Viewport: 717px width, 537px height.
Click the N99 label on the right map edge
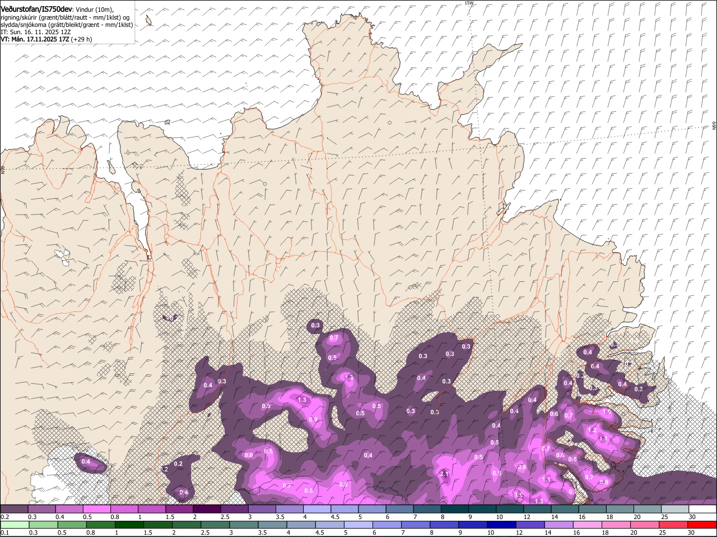pos(714,127)
